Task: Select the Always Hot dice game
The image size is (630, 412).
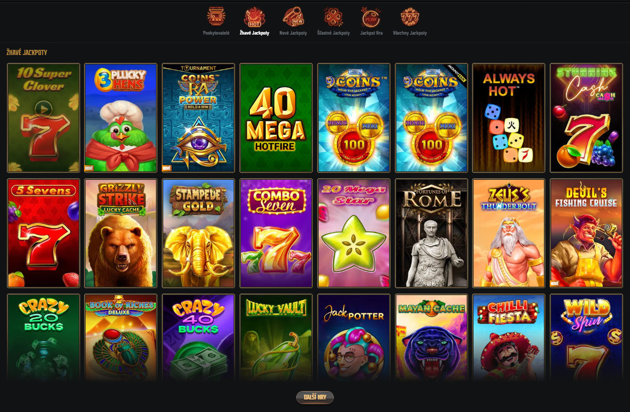Action: tap(509, 118)
